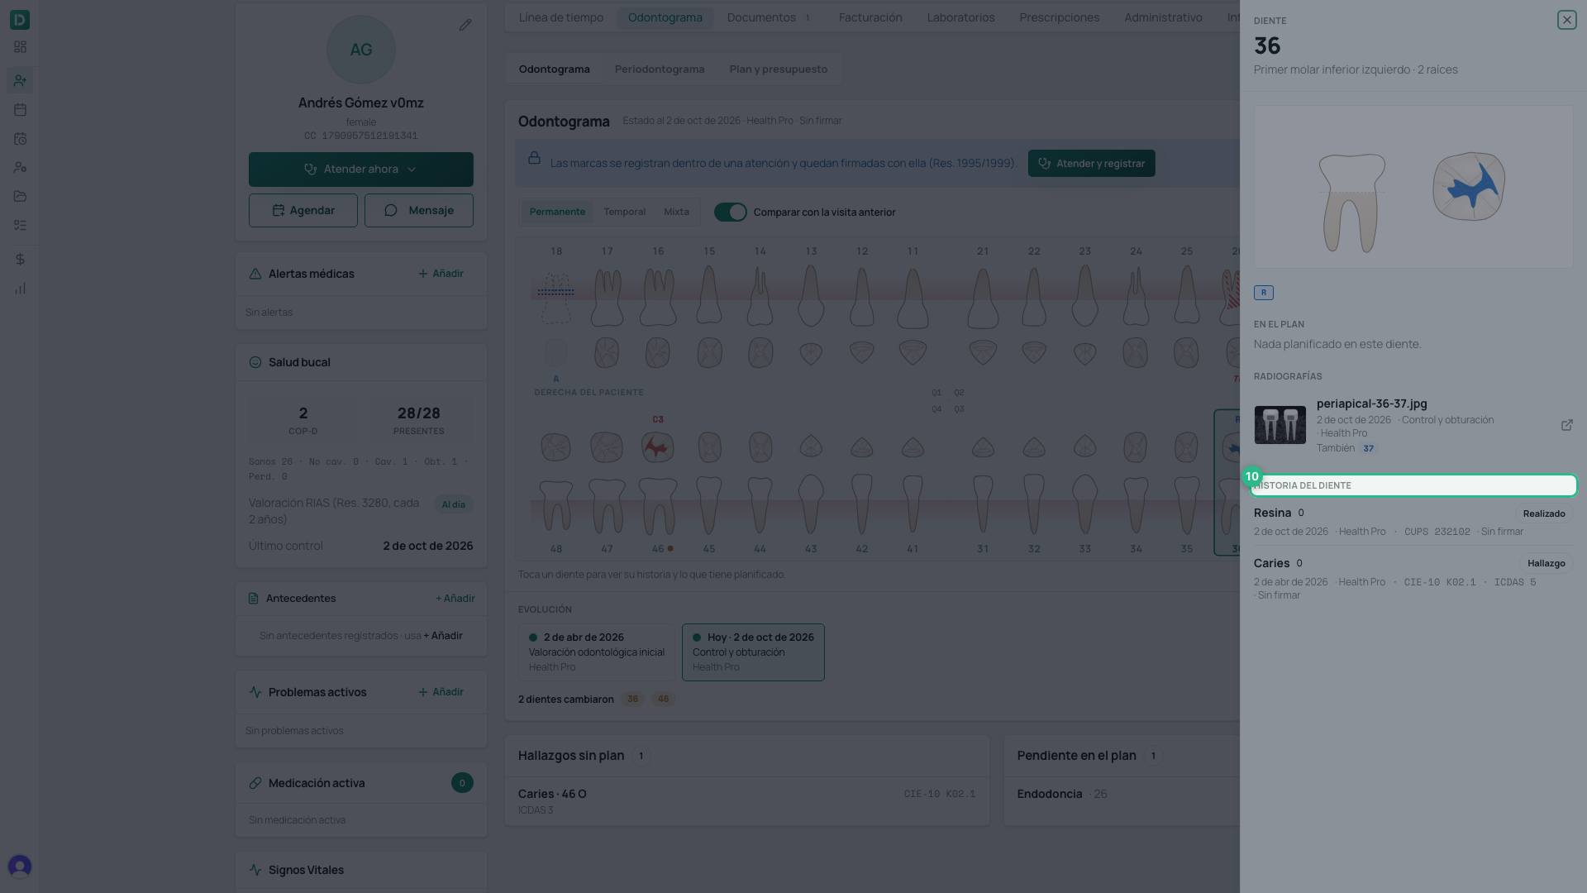Switch to Línea de tiempo tab
Image resolution: width=1587 pixels, height=893 pixels.
click(x=561, y=17)
